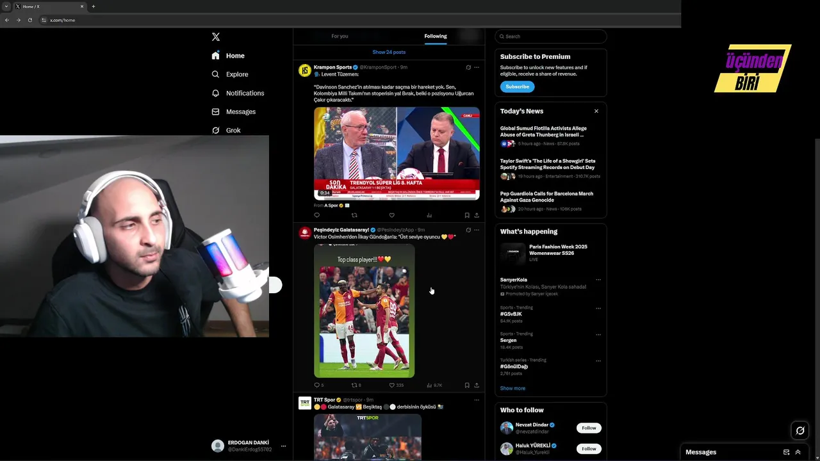Click the browser address bar x.com/home
820x461 pixels.
pyautogui.click(x=359, y=20)
